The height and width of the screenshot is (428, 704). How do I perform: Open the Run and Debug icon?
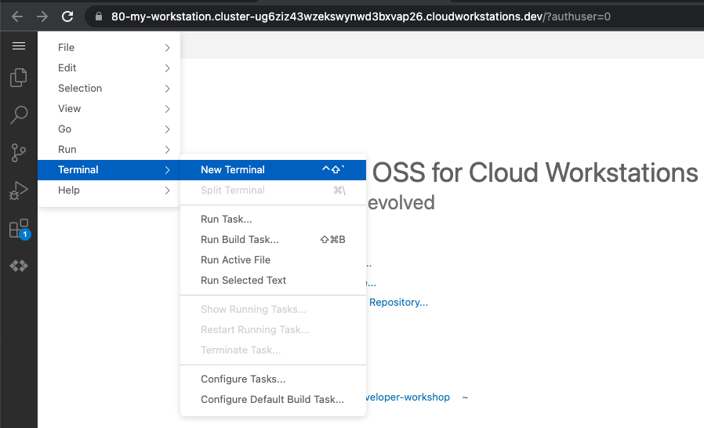tap(19, 190)
